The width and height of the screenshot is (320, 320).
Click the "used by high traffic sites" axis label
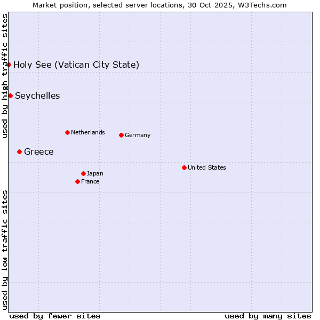point(5,76)
